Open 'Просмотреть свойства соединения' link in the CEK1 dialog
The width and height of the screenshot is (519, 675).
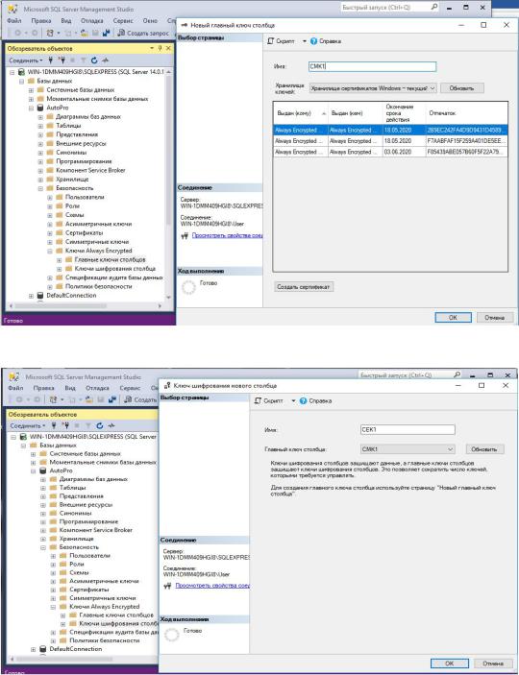click(213, 586)
